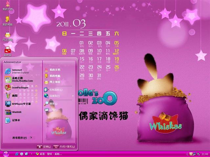This screenshot has width=210, height=157.
Task: Launch KMPlayer中文版 from the Start menu
Action: click(18, 104)
